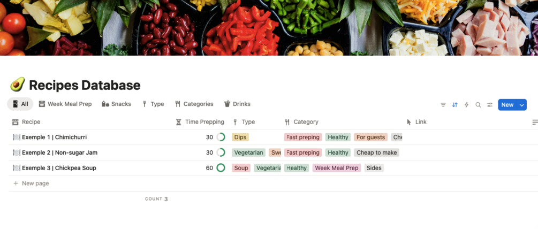
Task: Open Exemple 2 Non-sugar Jam recipe
Action: (59, 152)
